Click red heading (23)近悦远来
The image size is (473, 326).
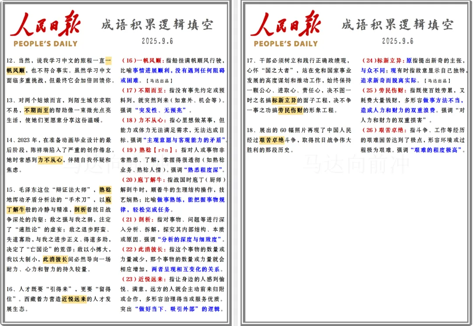pyautogui.click(x=144, y=280)
